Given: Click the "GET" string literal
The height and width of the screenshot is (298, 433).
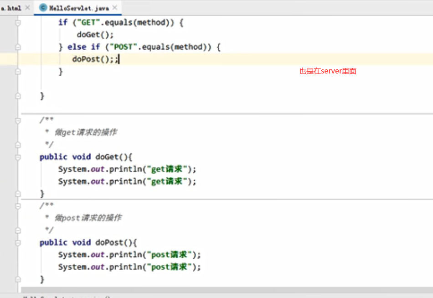Looking at the screenshot, I should [x=88, y=23].
